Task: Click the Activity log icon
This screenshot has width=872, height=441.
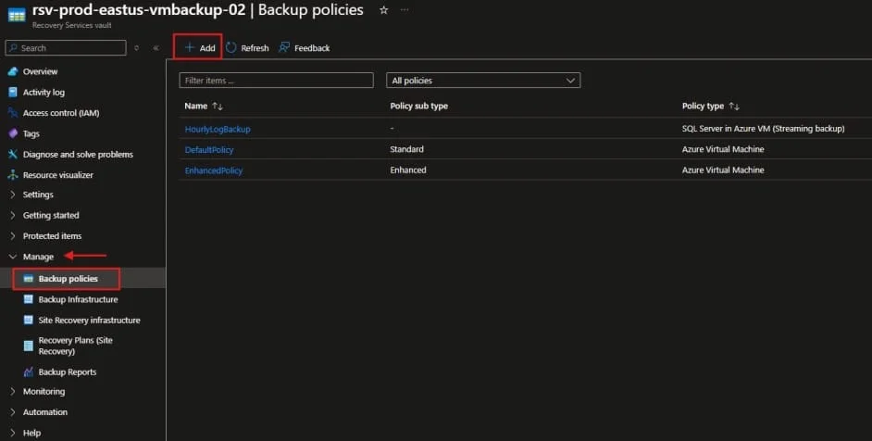Action: click(x=13, y=92)
